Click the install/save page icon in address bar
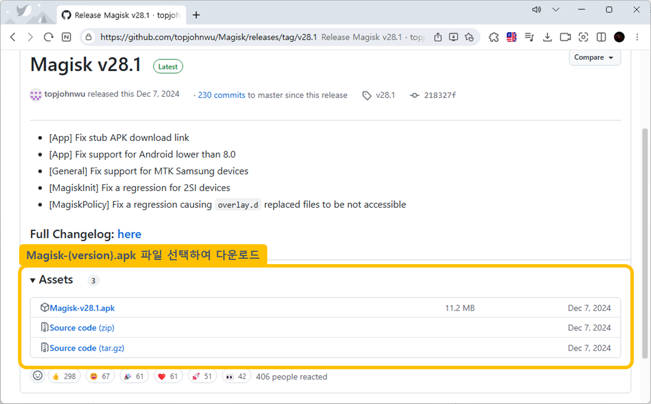The height and width of the screenshot is (404, 651). click(x=453, y=37)
